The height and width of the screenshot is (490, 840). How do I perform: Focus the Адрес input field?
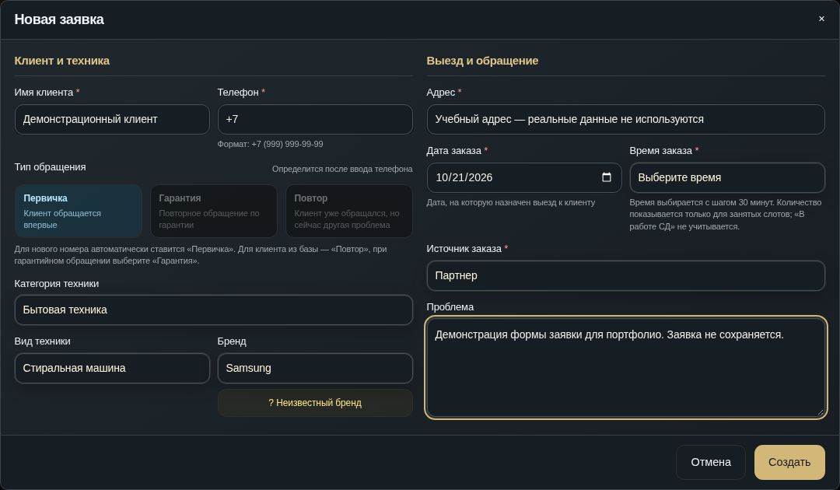coord(625,120)
